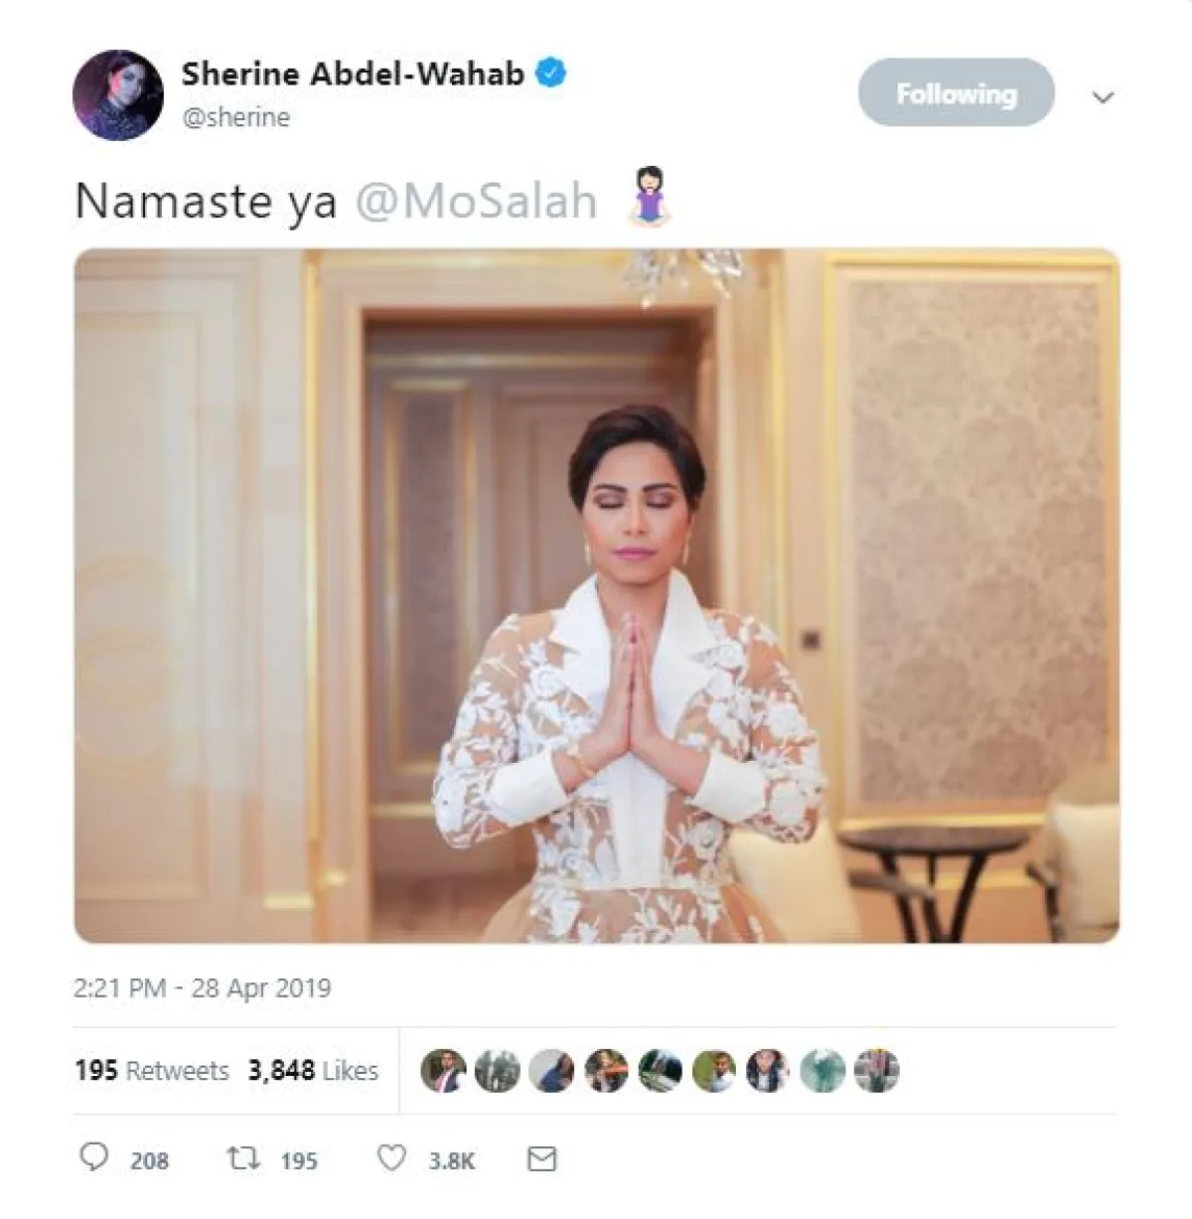
Task: Open the tweet timestamp 28 Apr 2019
Action: 203,988
